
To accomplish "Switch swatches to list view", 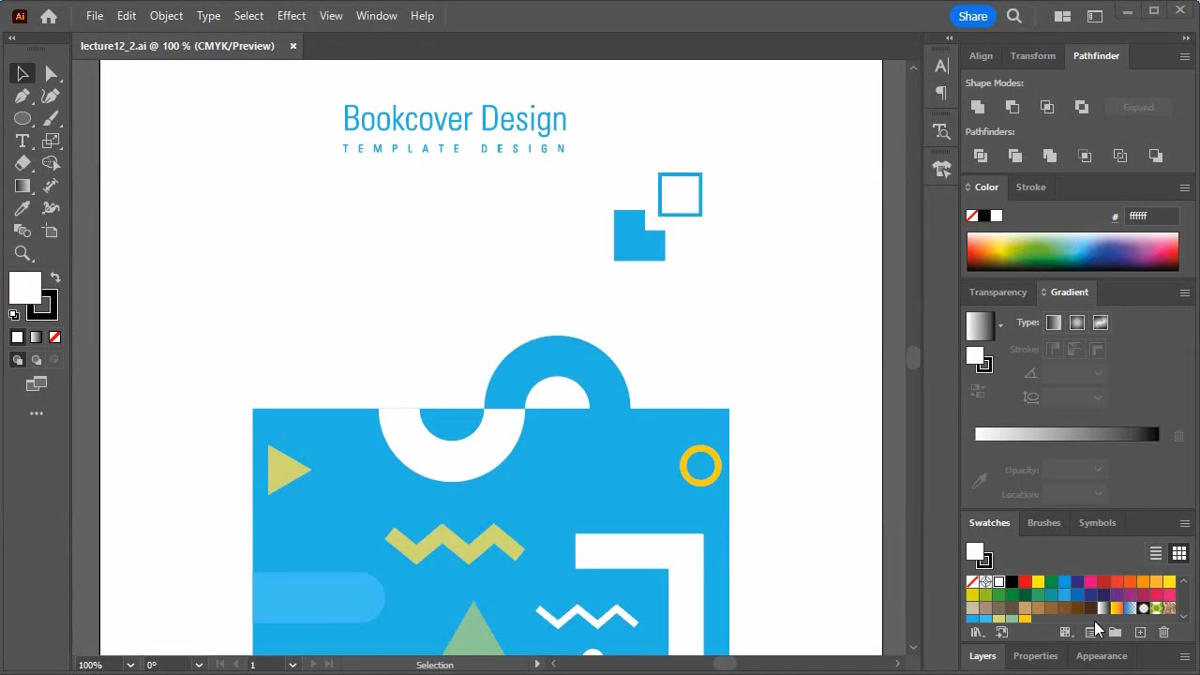I will pos(1156,553).
